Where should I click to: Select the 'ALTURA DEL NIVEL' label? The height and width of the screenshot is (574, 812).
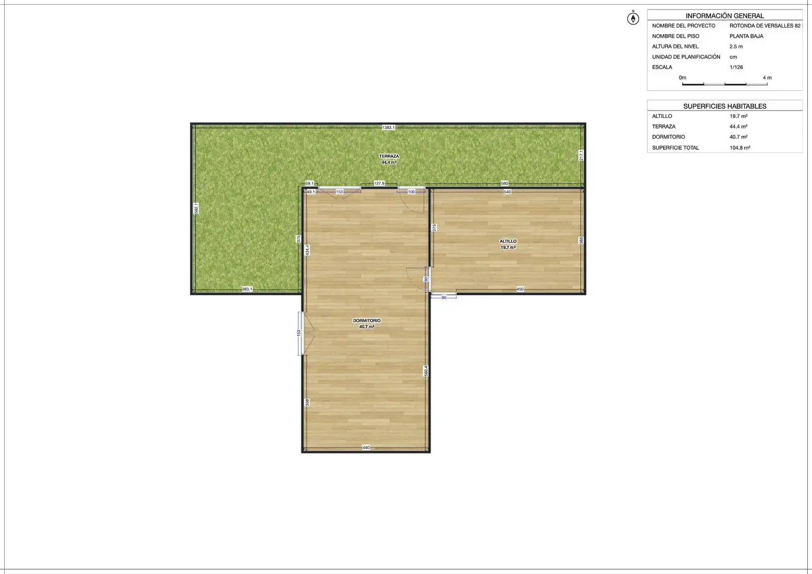pos(675,47)
